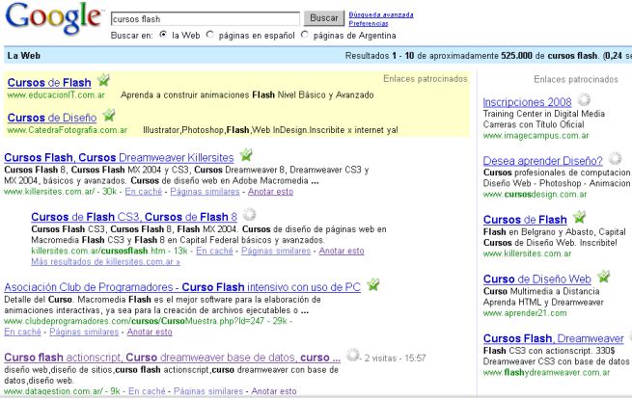Screen dimensions: 632x399
Task: Click the URL text www.cursosdesign.com.ar
Action: 535,195
